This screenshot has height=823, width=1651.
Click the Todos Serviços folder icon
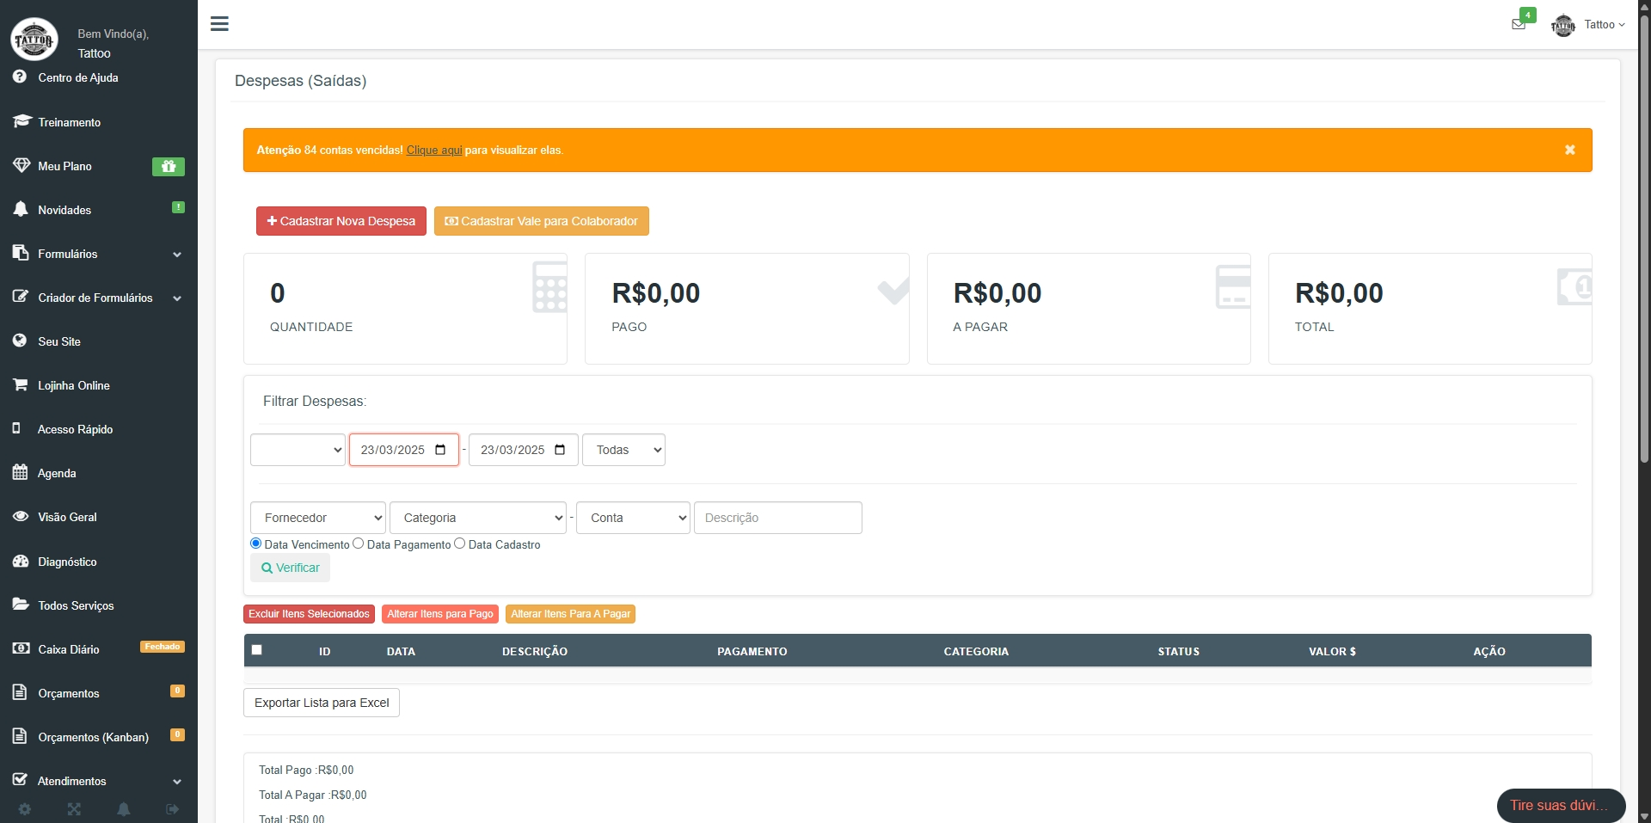(x=21, y=605)
